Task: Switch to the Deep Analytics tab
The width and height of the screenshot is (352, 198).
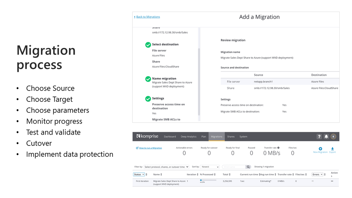Action: coord(189,137)
